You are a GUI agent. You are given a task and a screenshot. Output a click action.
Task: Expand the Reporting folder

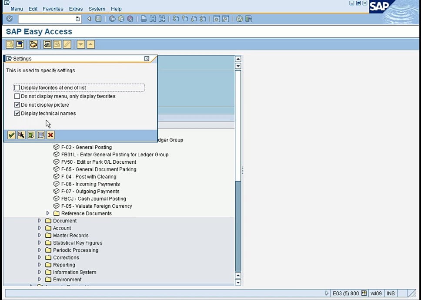tap(40, 265)
